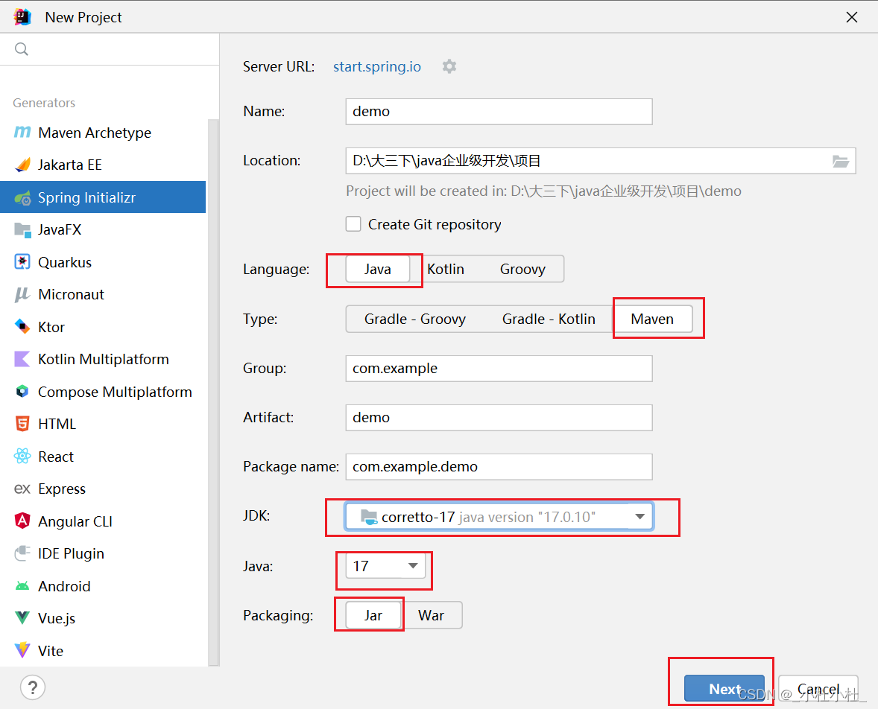Click the Next button
878x709 pixels.
click(724, 688)
